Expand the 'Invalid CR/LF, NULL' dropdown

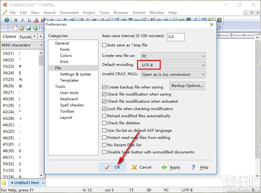173,75
